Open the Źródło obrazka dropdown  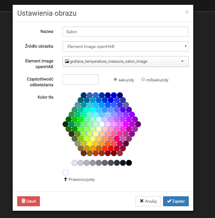coord(125,46)
